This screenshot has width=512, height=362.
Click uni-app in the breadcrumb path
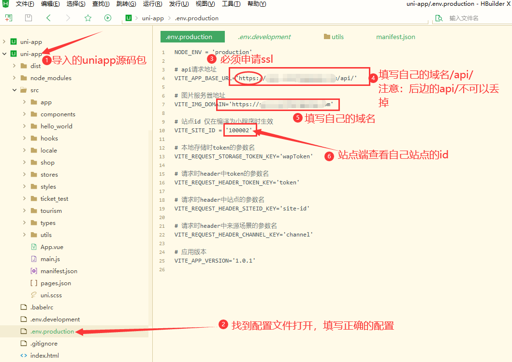(x=152, y=18)
